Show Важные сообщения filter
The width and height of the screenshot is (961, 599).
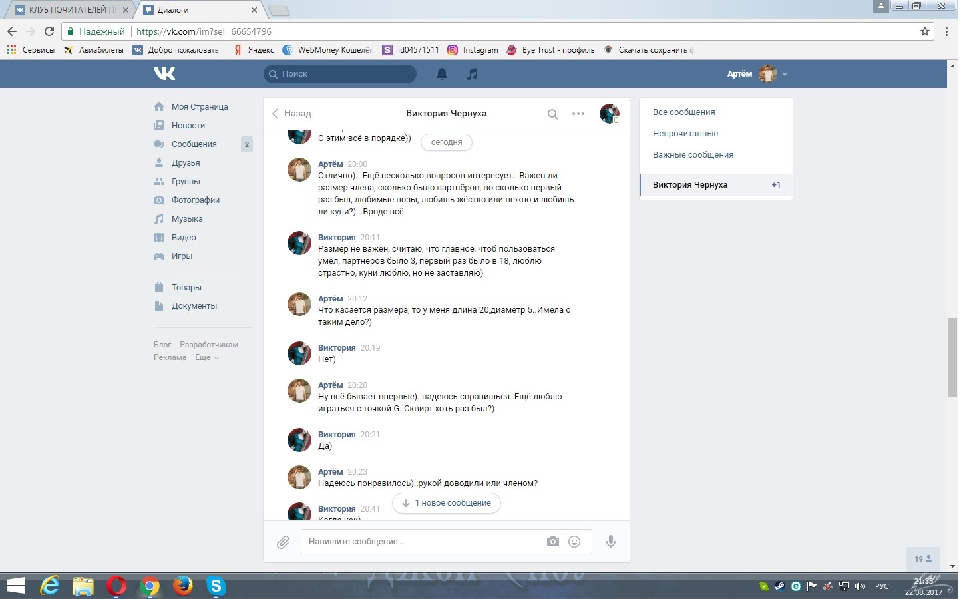coord(693,154)
